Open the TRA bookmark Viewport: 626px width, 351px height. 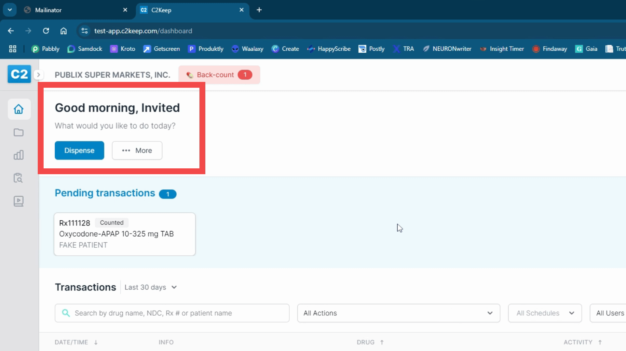tap(403, 49)
